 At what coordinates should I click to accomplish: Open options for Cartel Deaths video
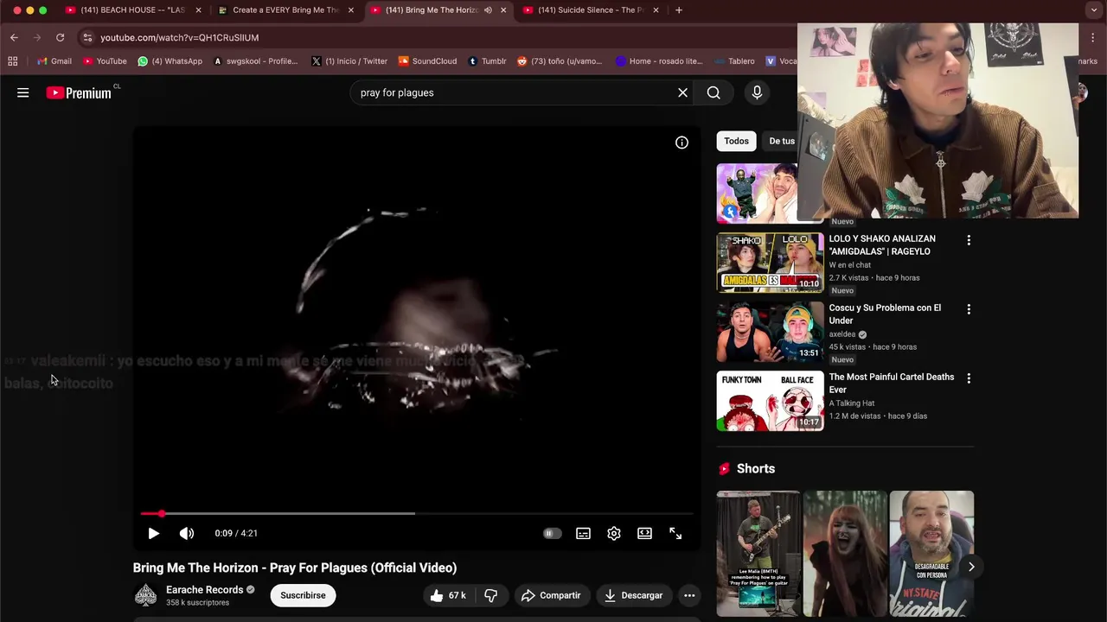(x=969, y=378)
